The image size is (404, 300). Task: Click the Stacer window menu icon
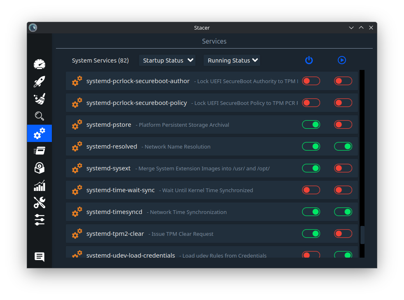click(x=33, y=28)
